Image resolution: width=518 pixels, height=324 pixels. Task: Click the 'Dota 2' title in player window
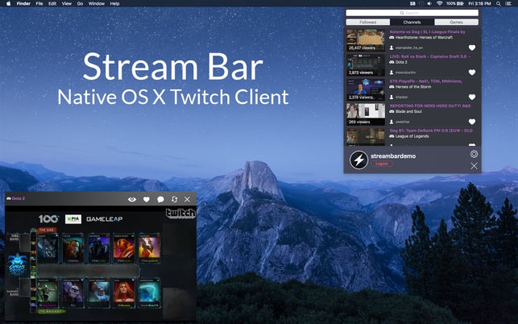coord(19,198)
